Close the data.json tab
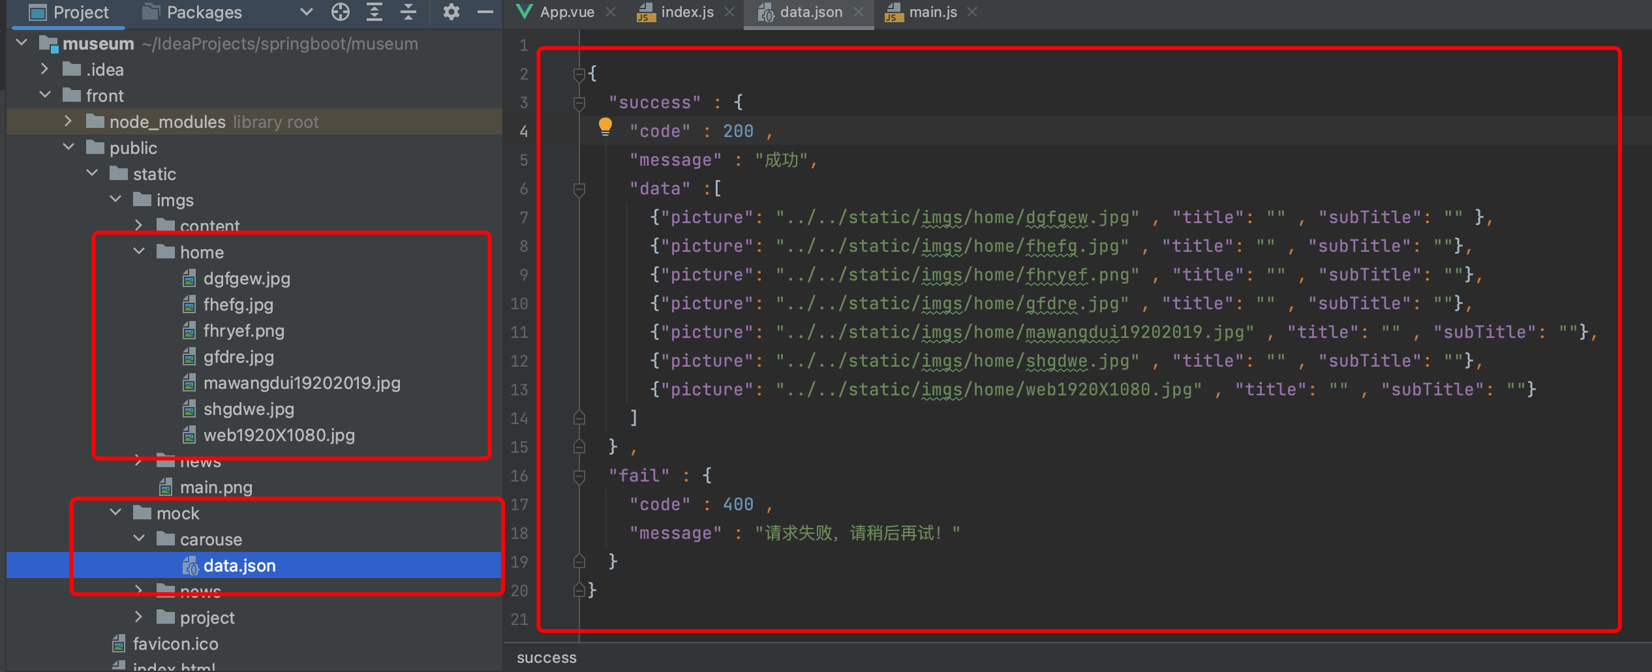This screenshot has height=672, width=1652. click(x=859, y=12)
